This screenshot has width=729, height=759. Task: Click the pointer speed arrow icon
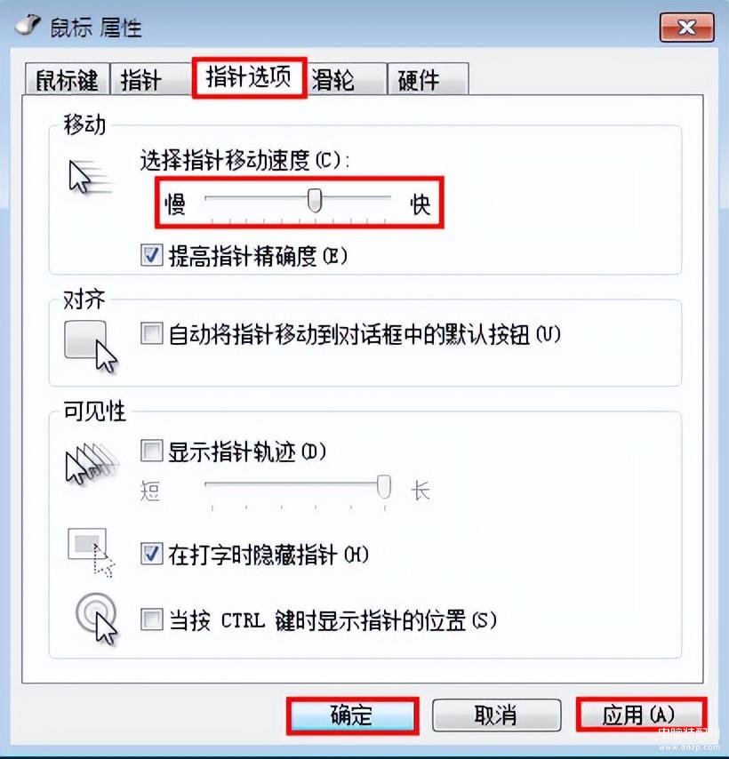coord(90,177)
